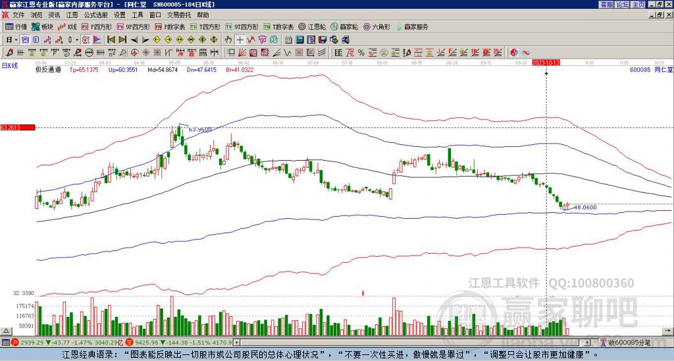Click the horizontal scrollbar right arrow
The width and height of the screenshot is (674, 361).
586,343
